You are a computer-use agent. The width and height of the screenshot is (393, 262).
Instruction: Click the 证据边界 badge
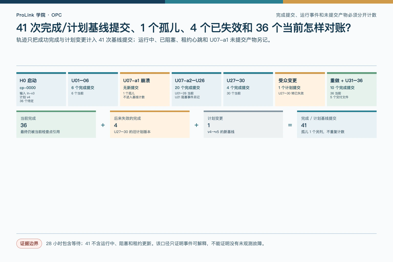29,244
